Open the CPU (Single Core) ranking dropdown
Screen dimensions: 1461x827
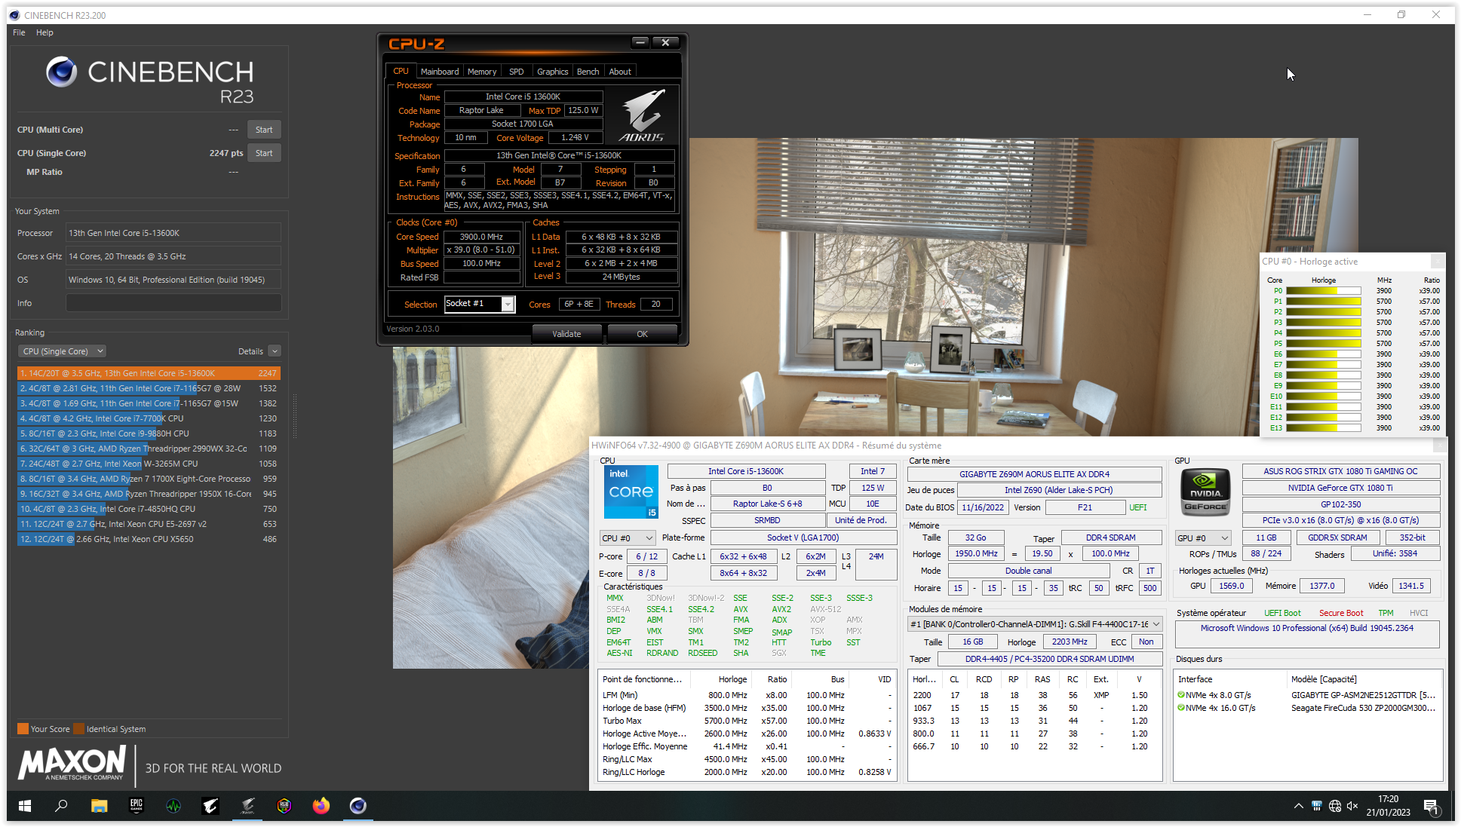pyautogui.click(x=62, y=351)
